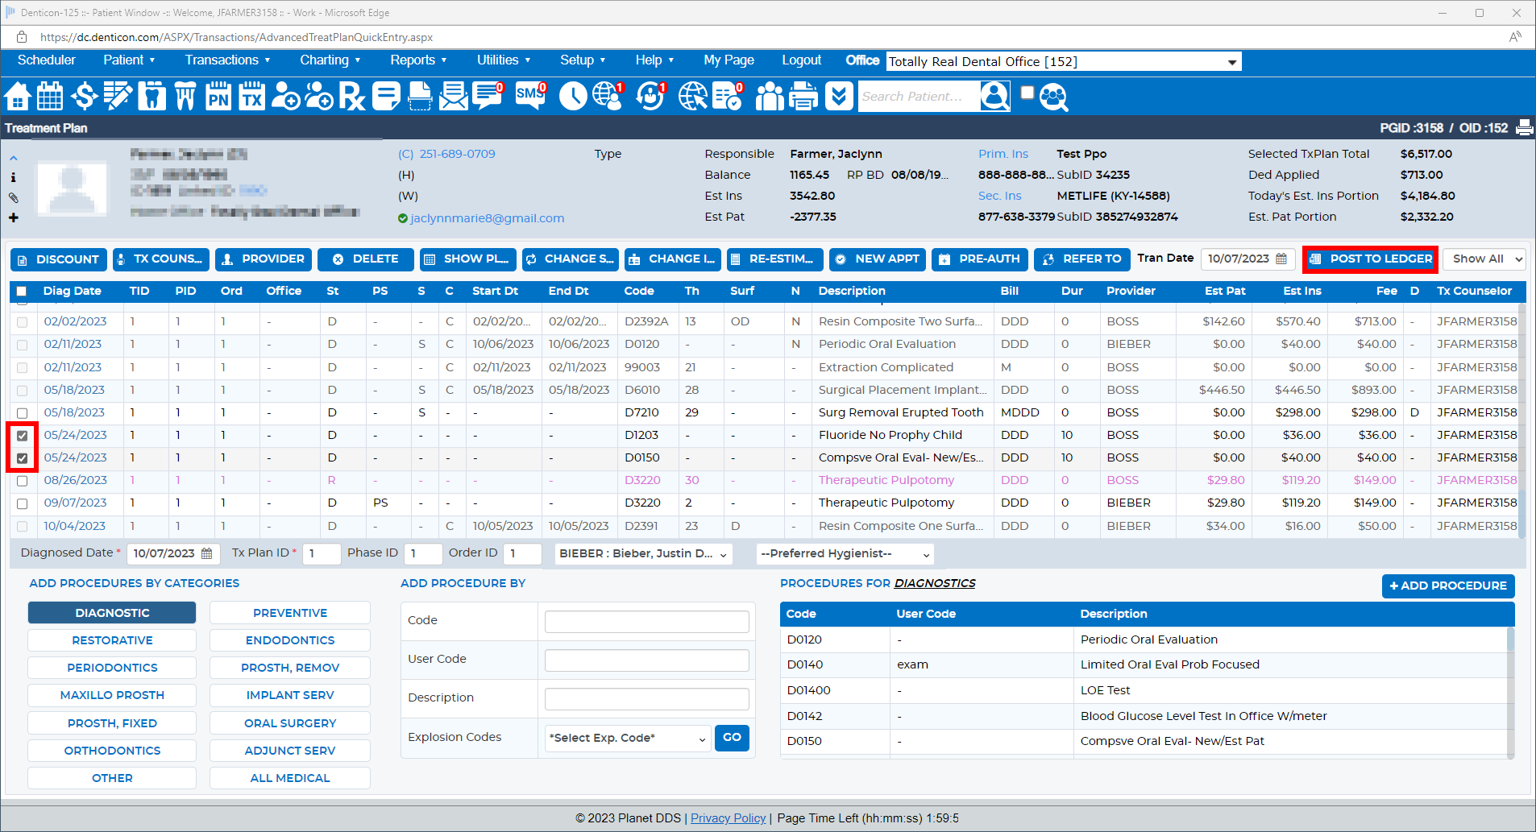Click the paperclip attachment icon beside patient photo
This screenshot has width=1536, height=832.
coord(14,198)
